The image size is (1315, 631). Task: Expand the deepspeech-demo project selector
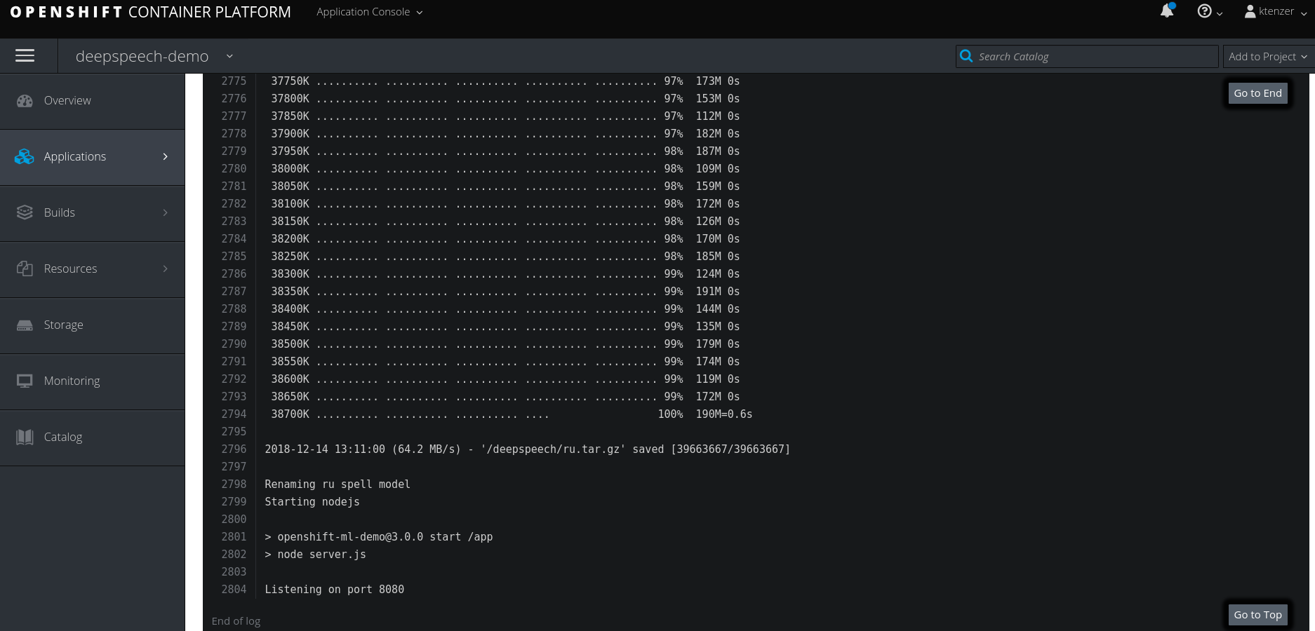pos(229,56)
